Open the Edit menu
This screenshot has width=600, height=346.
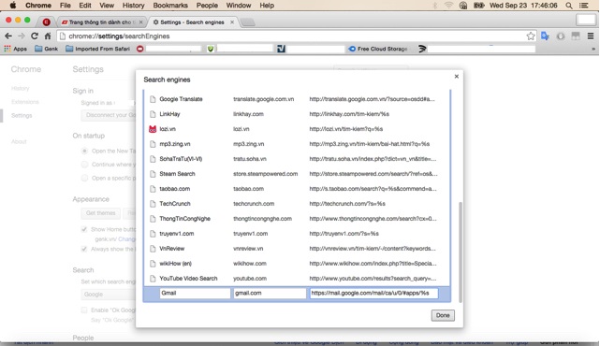(x=85, y=6)
